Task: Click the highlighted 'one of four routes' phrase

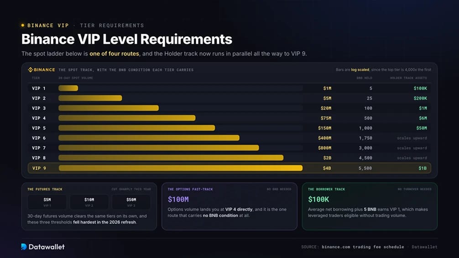Action: coord(114,54)
